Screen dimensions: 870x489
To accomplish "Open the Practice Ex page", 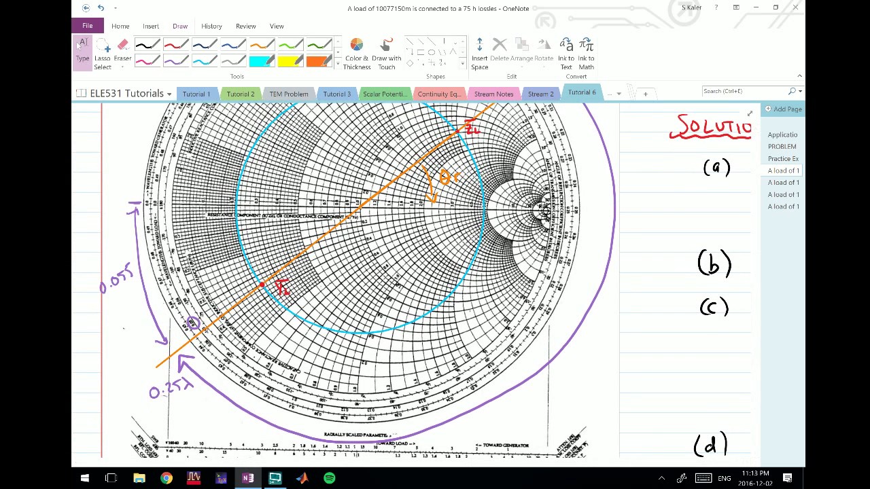I will point(783,158).
